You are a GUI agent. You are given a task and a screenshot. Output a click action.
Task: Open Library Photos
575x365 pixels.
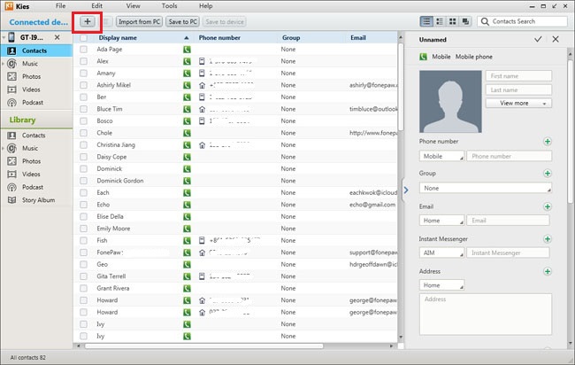(31, 161)
